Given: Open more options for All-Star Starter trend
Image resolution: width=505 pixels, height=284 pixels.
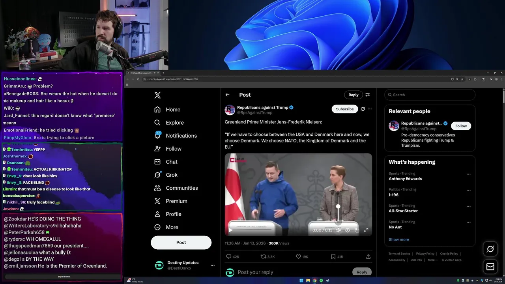Looking at the screenshot, I should click(x=468, y=206).
